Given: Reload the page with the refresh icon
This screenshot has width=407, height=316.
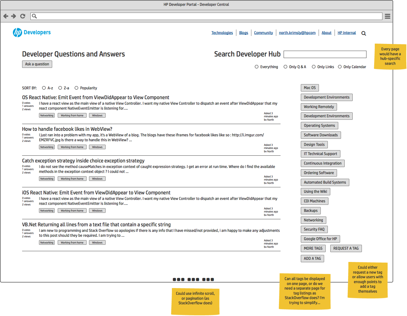Looking at the screenshot, I should coord(23,16).
